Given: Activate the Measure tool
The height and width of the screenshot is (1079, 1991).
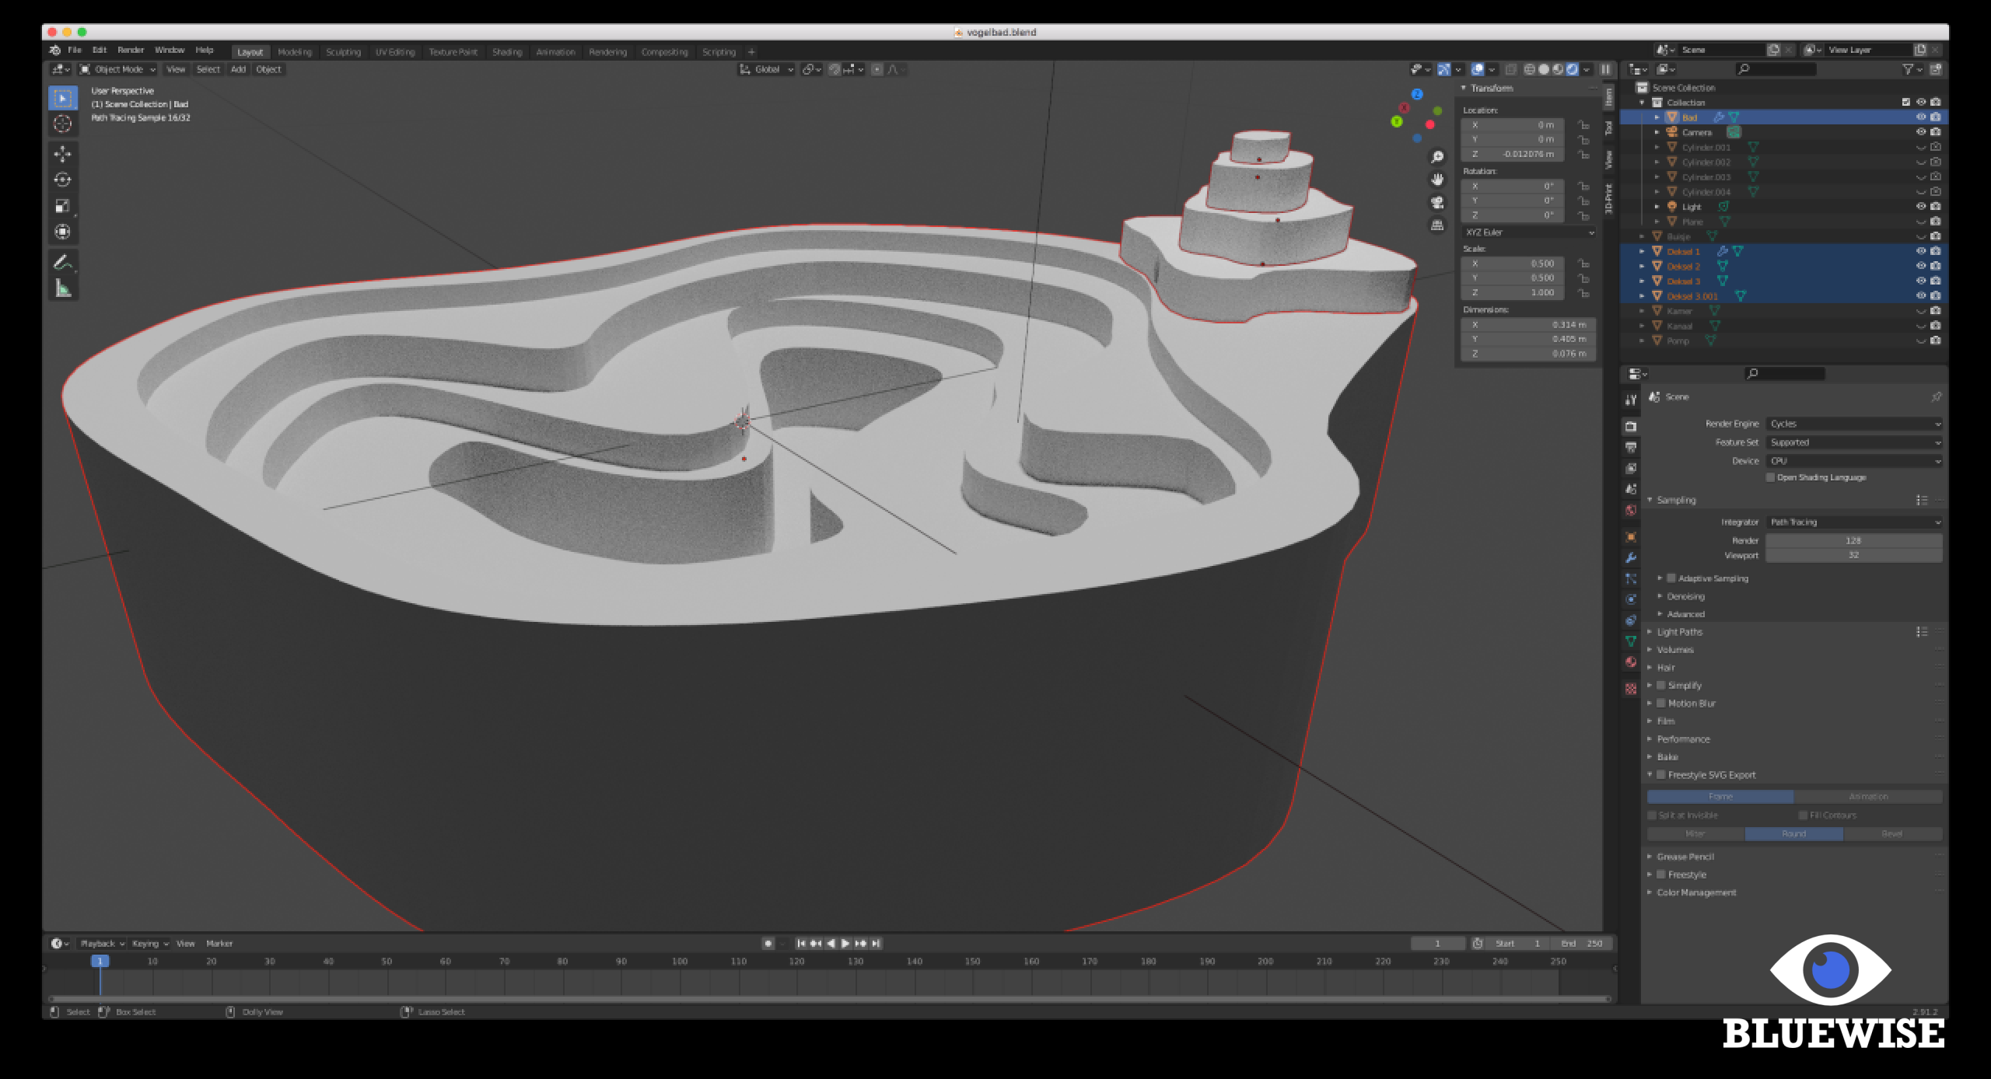Looking at the screenshot, I should coord(62,289).
